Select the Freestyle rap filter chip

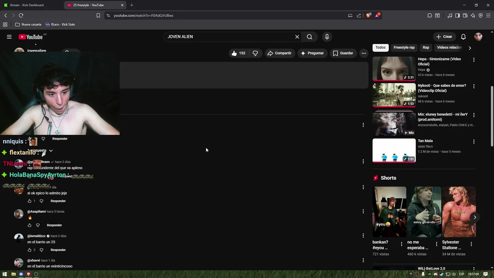point(404,47)
